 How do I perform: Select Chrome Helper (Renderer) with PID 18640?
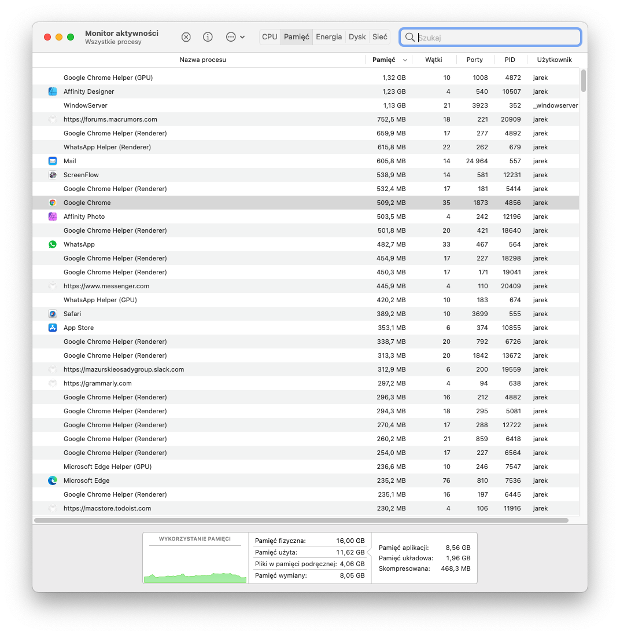(x=305, y=231)
